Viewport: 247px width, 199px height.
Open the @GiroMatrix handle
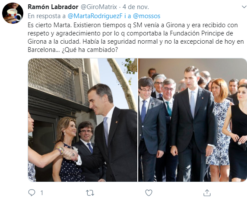(x=99, y=7)
